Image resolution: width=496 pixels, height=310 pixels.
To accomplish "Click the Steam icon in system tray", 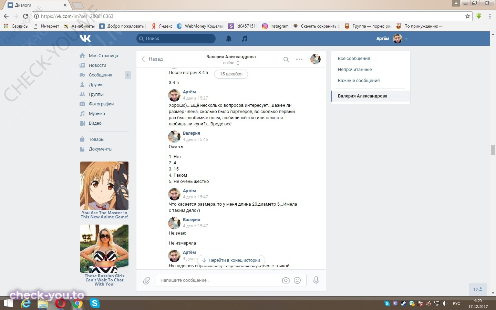I will click(403, 303).
